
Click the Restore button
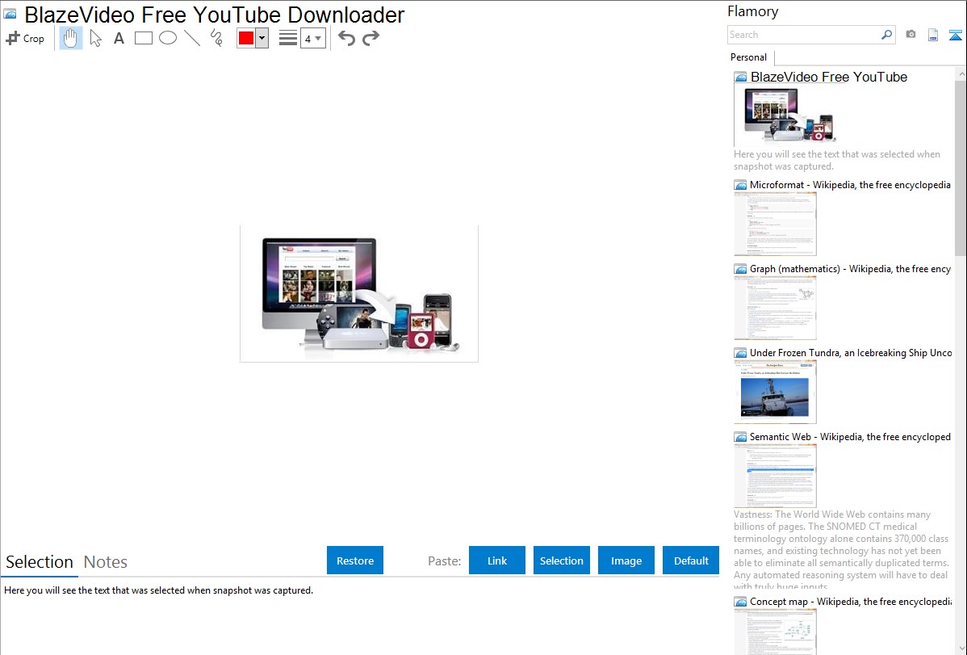[355, 561]
